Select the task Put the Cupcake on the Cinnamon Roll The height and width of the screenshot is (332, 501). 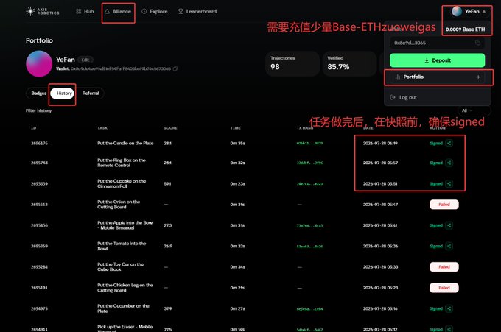pos(122,183)
